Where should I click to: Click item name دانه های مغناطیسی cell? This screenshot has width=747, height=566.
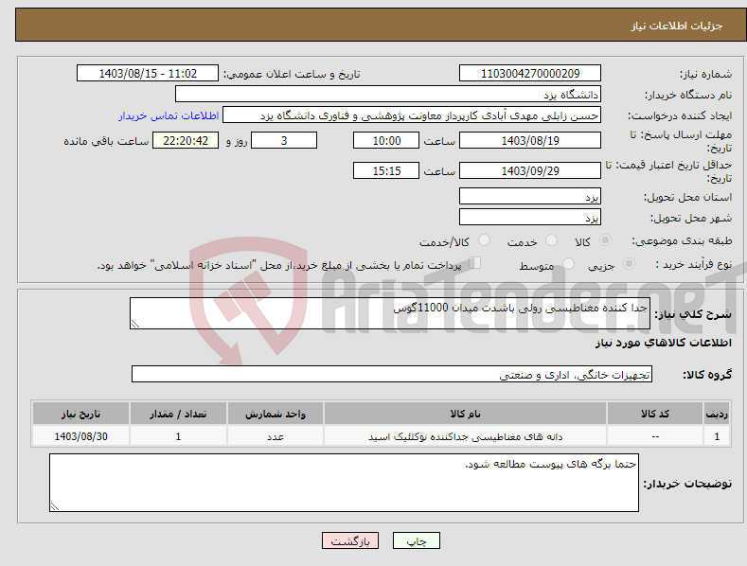pyautogui.click(x=465, y=436)
